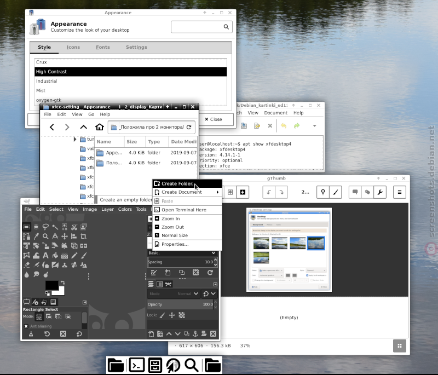Click the refresh brushes icon in GIMP
The height and width of the screenshot is (375, 438).
(210, 273)
